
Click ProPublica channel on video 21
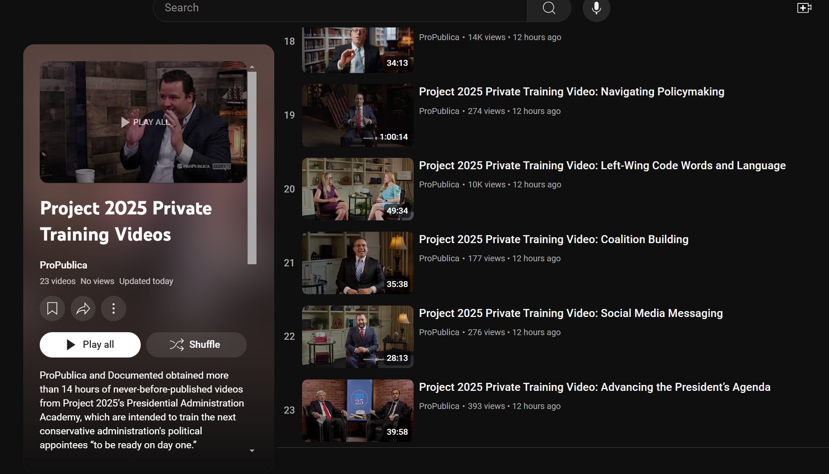click(x=439, y=258)
